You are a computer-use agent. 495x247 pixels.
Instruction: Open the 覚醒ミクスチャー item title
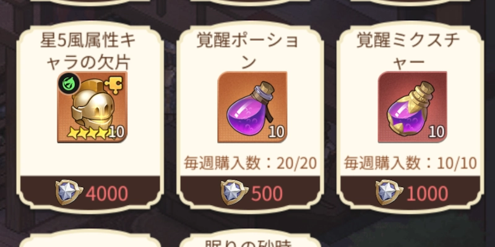[x=408, y=52]
